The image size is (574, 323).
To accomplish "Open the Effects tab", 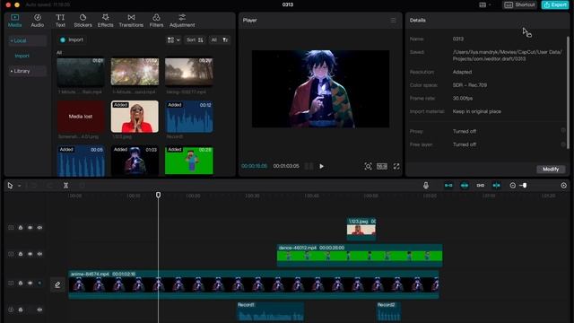I will [x=106, y=21].
